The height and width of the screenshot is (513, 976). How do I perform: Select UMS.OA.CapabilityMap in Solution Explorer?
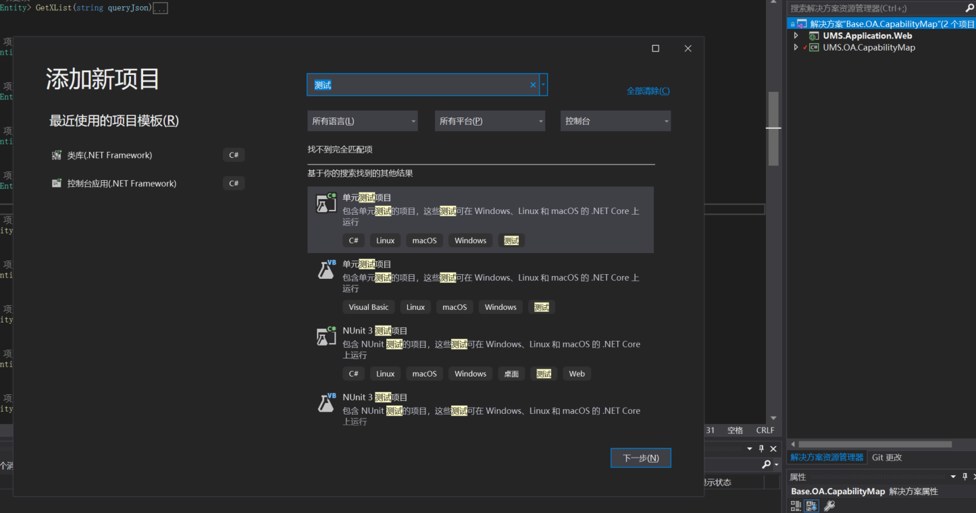[x=869, y=47]
